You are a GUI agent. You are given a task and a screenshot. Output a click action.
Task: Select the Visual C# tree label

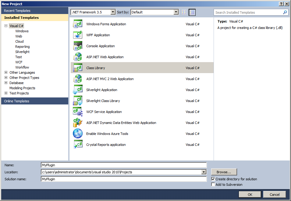click(x=16, y=26)
